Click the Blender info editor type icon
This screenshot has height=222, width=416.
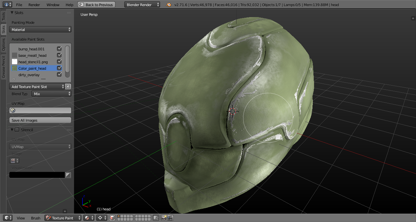coord(6,5)
